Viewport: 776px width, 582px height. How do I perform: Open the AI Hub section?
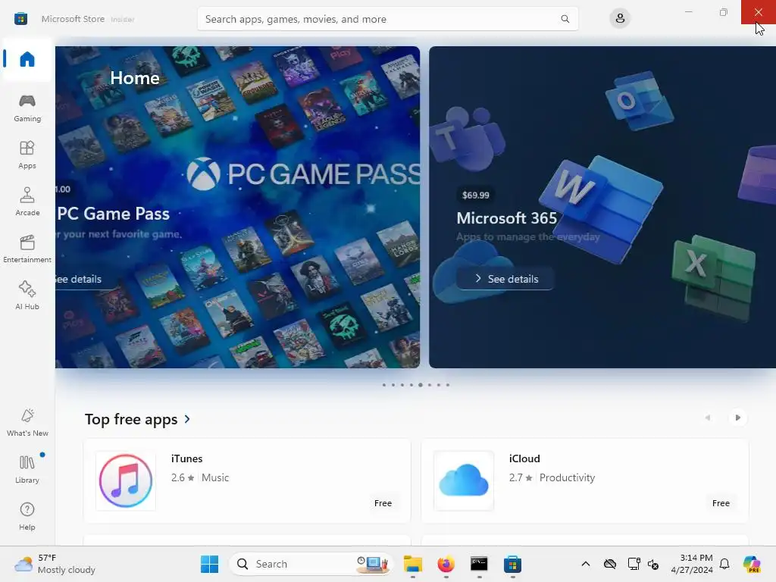click(x=27, y=296)
